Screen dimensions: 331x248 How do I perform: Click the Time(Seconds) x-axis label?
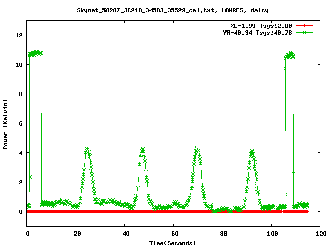(x=173, y=243)
